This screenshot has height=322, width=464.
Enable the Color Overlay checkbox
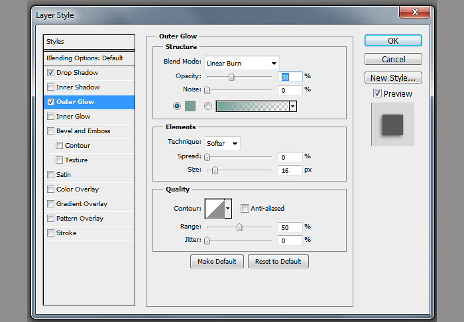50,189
